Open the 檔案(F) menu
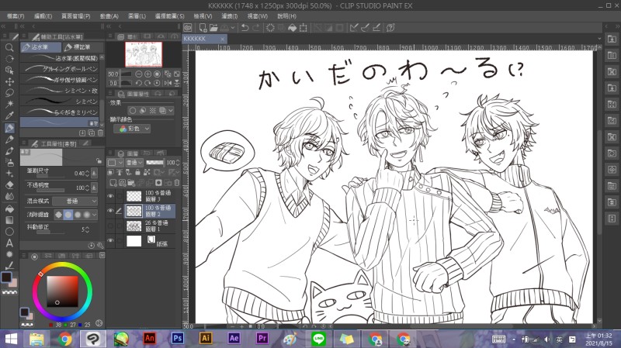Image resolution: width=621 pixels, height=348 pixels. click(x=16, y=16)
